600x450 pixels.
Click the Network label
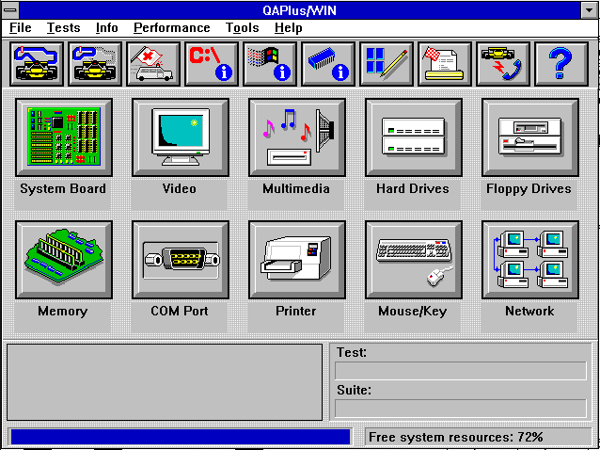[529, 311]
